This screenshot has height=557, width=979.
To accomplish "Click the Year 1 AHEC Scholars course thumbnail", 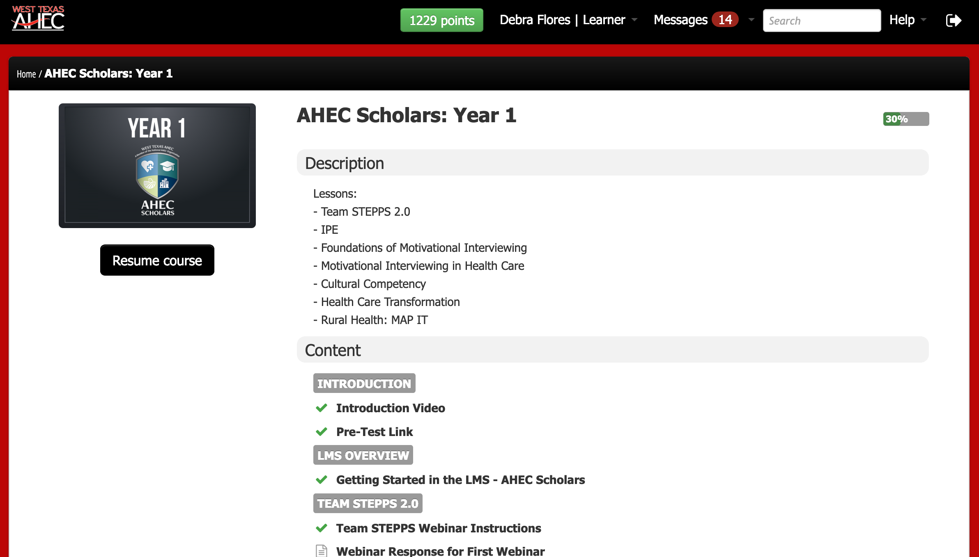I will click(157, 166).
